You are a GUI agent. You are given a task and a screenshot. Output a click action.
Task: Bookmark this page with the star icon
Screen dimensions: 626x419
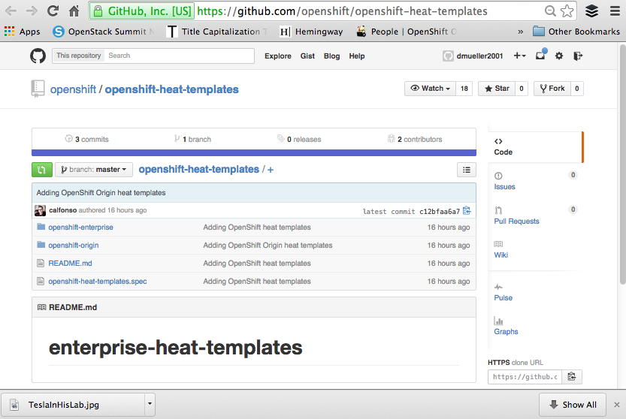(x=567, y=11)
